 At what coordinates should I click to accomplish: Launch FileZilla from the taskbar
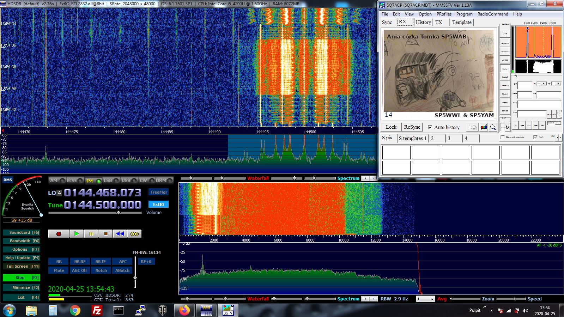(x=97, y=310)
